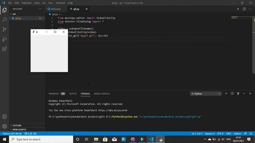Close the terminal panel
The width and height of the screenshot is (255, 143).
pos(250,94)
